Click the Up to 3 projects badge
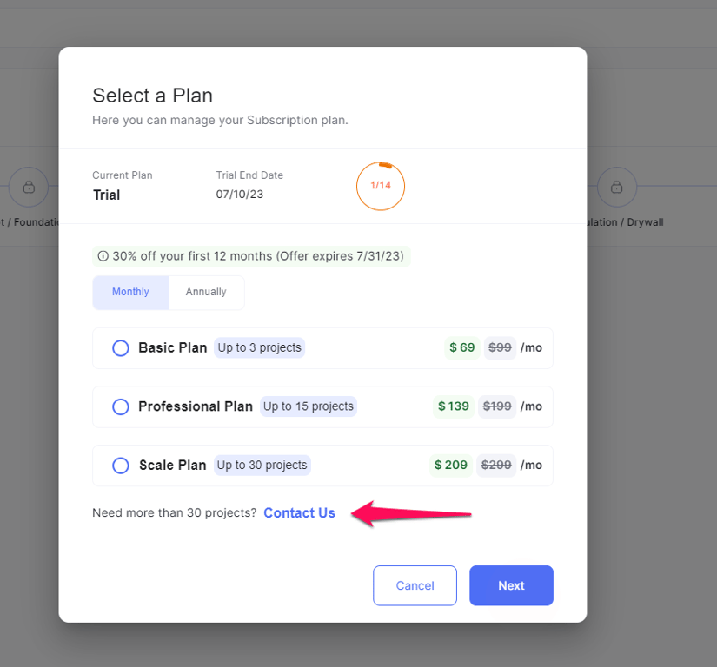 [x=259, y=347]
